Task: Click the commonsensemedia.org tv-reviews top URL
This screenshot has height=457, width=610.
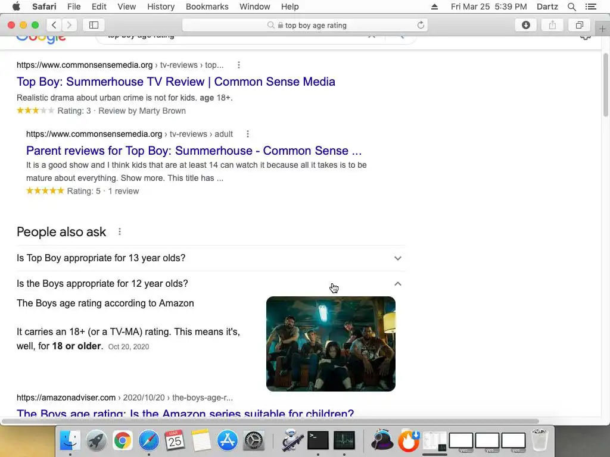Action: [120, 65]
